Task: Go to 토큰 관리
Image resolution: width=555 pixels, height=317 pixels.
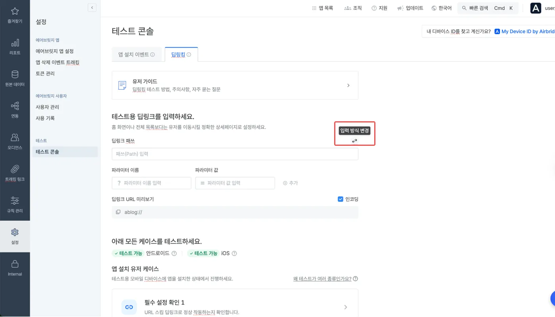Action: 45,73
